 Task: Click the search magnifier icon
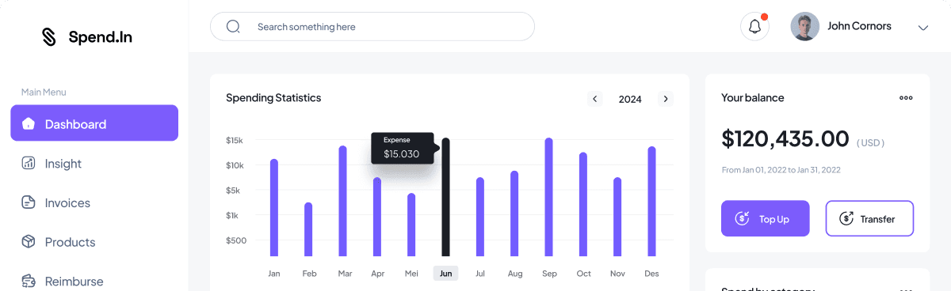tap(233, 27)
